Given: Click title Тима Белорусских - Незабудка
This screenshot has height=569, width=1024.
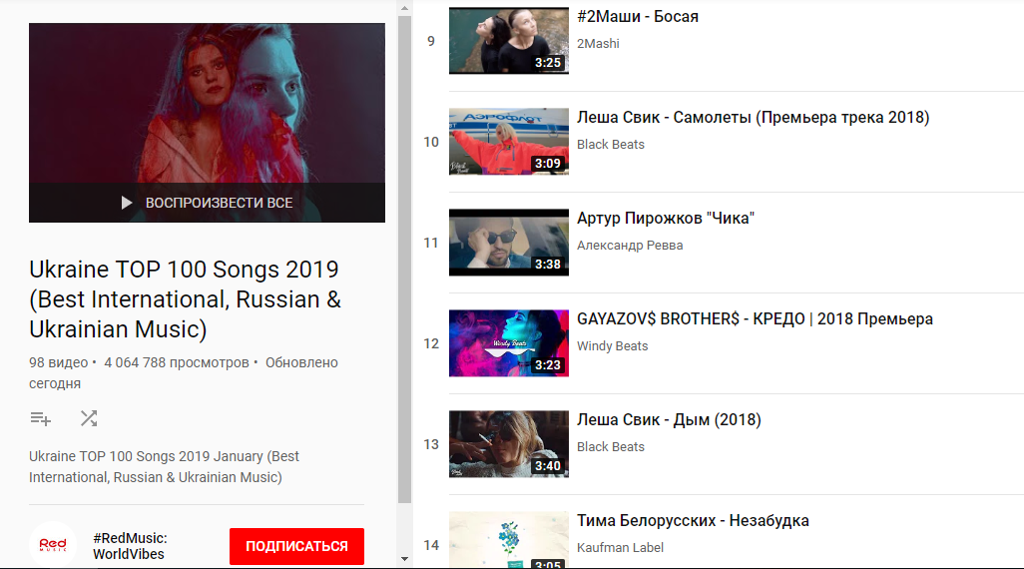Looking at the screenshot, I should click(693, 521).
